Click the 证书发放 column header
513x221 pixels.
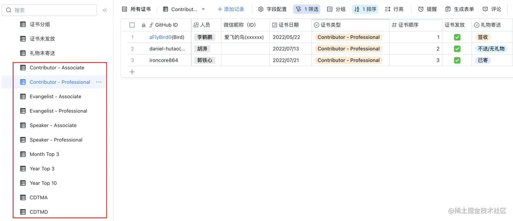457,25
